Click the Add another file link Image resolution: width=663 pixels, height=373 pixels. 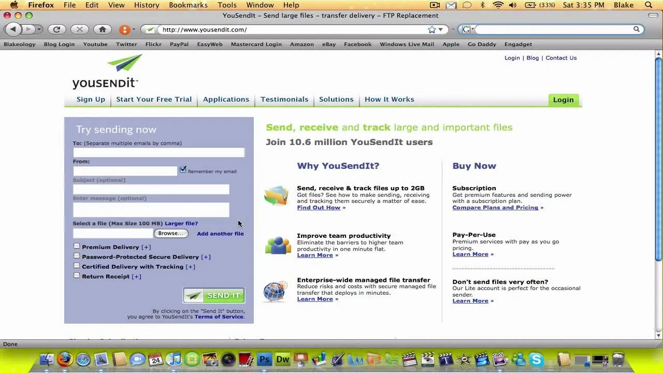point(220,234)
